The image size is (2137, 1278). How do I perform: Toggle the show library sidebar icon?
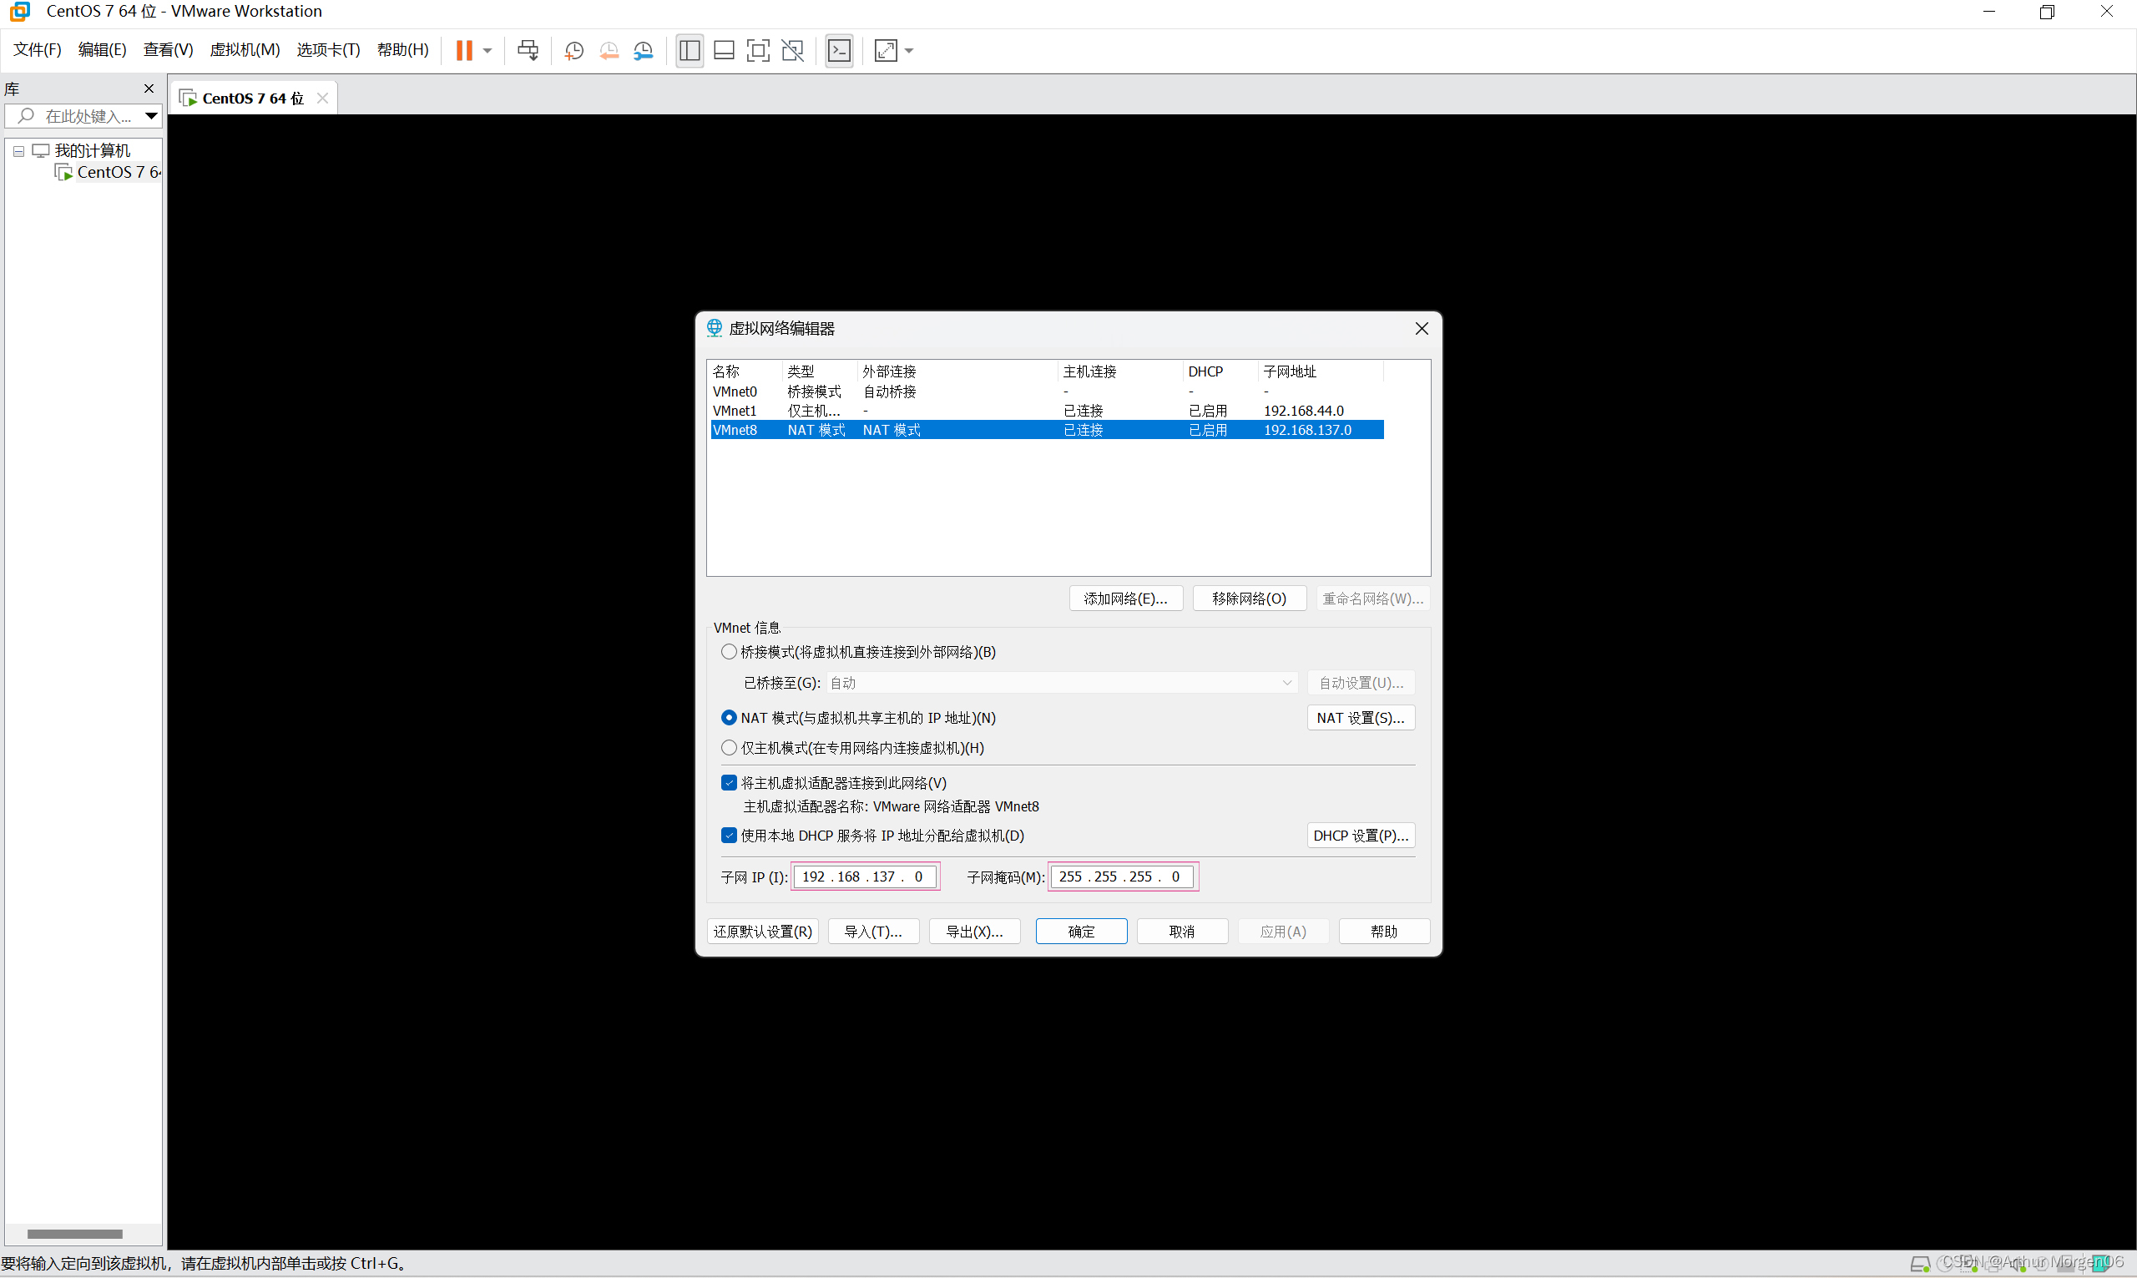tap(690, 50)
